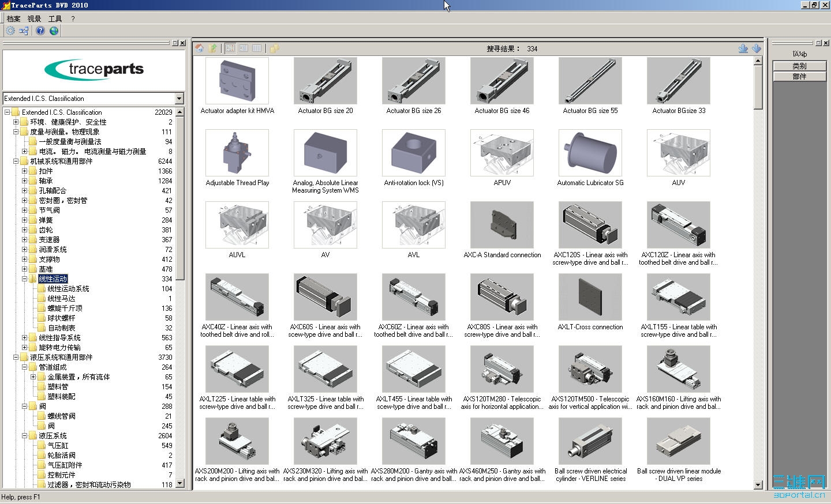Click the globe icon in the main toolbar
The width and height of the screenshot is (831, 504).
54,31
